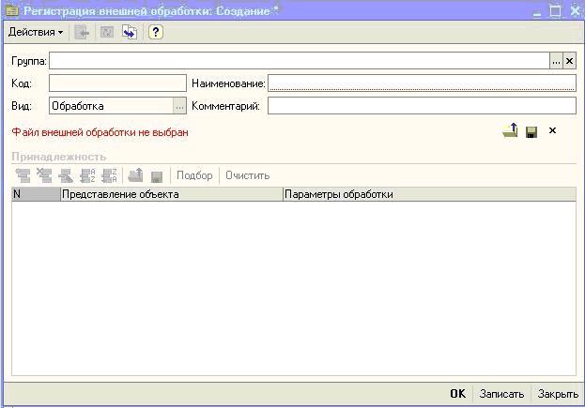This screenshot has width=585, height=408.
Task: Click the Представление объекта column header
Action: [x=171, y=195]
